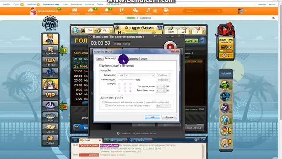Image resolution: width=282 pixels, height=159 pixels.
Task: Open the character profile icon in left sidebar
Action: coord(50,39)
